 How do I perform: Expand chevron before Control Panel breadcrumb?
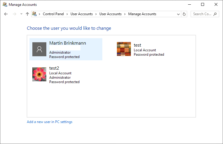coord(40,14)
